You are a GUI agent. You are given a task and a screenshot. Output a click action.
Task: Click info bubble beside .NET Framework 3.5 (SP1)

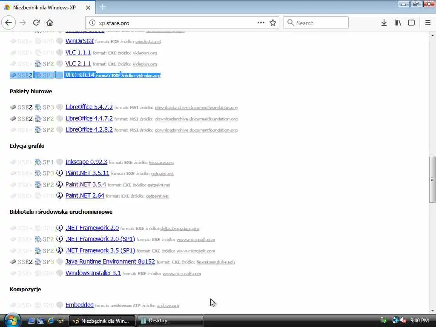tap(59, 250)
